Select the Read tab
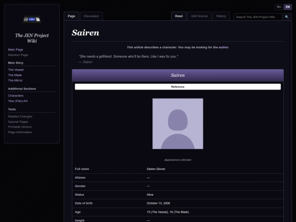The image size is (296, 222). [x=179, y=16]
